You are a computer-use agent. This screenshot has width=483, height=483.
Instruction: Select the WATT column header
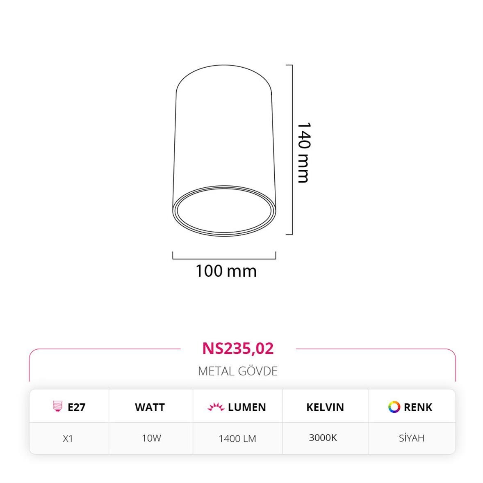150,407
